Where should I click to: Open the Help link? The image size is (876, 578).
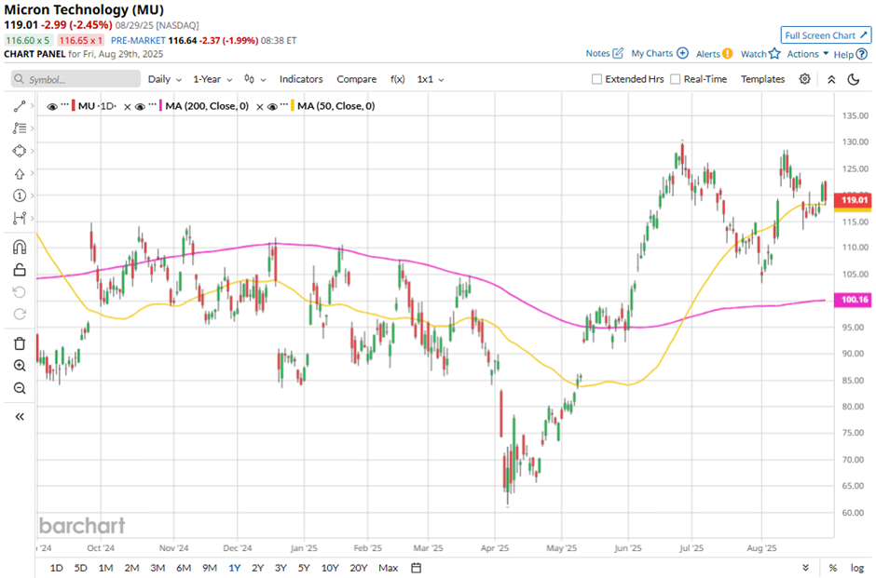pyautogui.click(x=850, y=54)
